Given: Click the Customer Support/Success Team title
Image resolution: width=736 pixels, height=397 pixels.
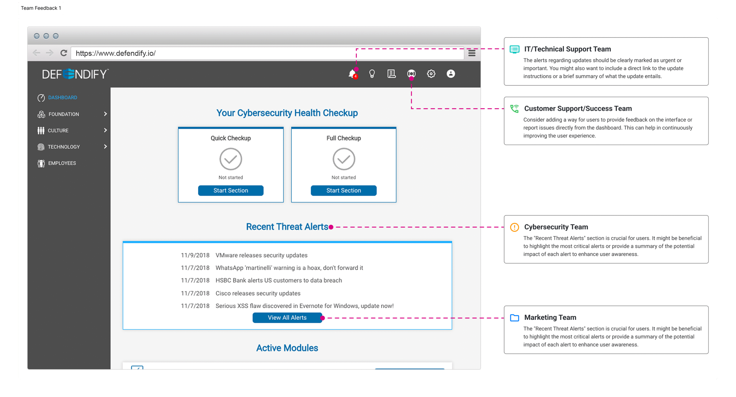Looking at the screenshot, I should [x=578, y=108].
